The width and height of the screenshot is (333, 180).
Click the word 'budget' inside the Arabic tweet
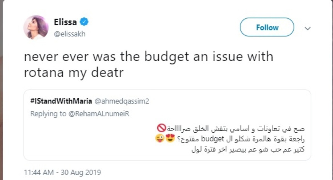pyautogui.click(x=211, y=139)
